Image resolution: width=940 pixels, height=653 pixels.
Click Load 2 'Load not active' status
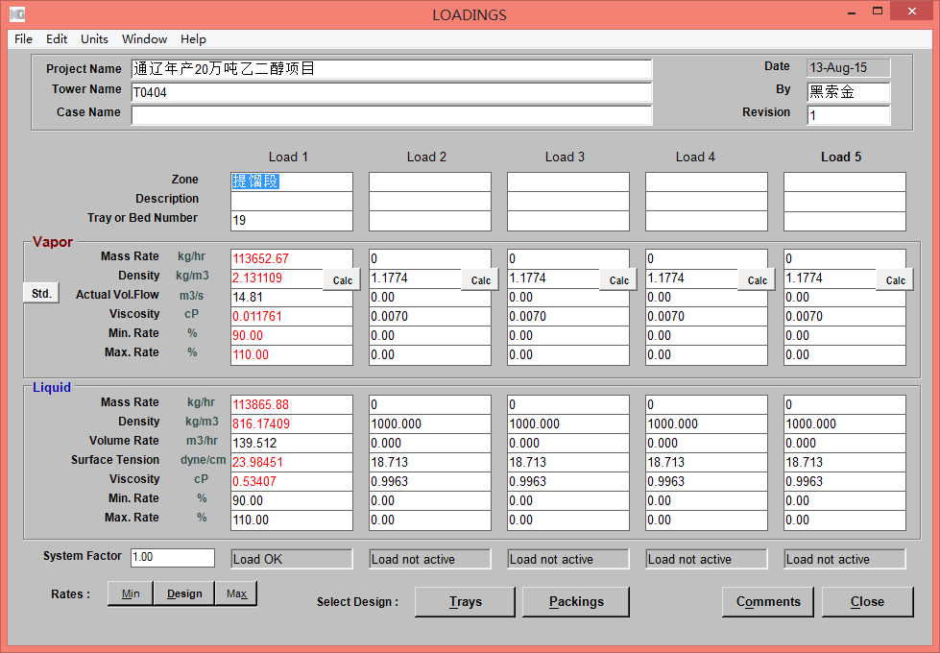click(x=430, y=559)
